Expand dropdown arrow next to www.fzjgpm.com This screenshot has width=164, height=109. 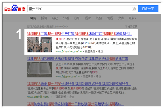tap(79, 77)
